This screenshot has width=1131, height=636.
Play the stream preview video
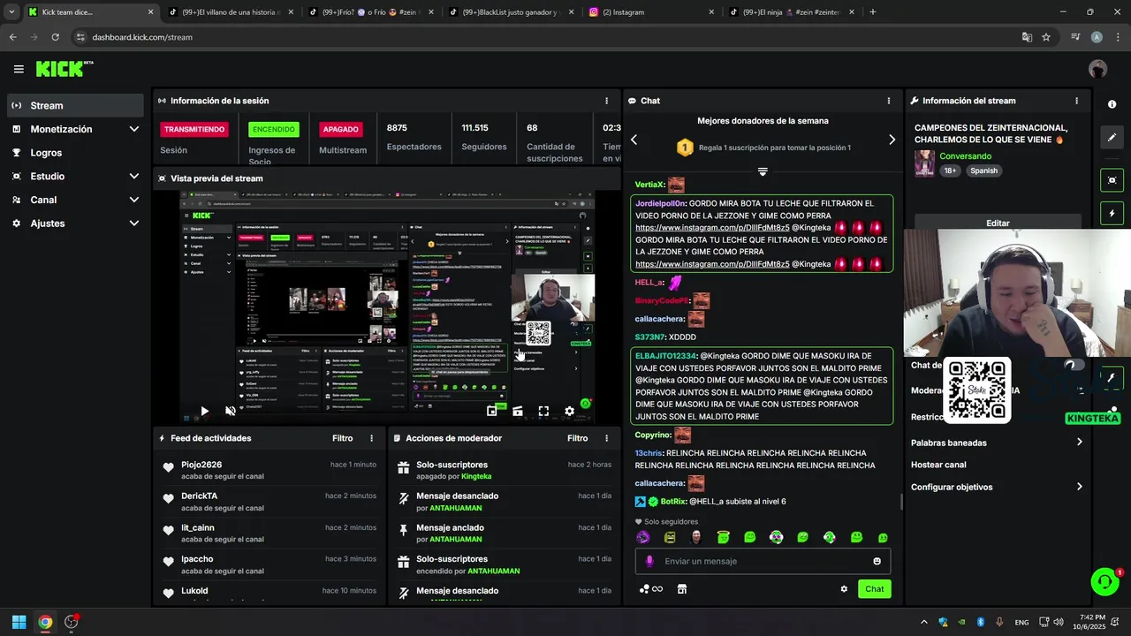click(x=204, y=411)
